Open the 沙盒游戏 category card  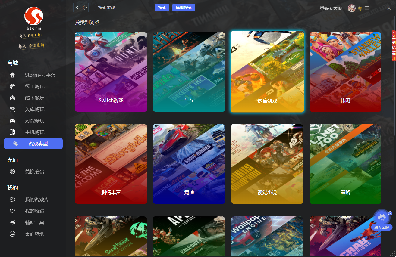pos(267,72)
